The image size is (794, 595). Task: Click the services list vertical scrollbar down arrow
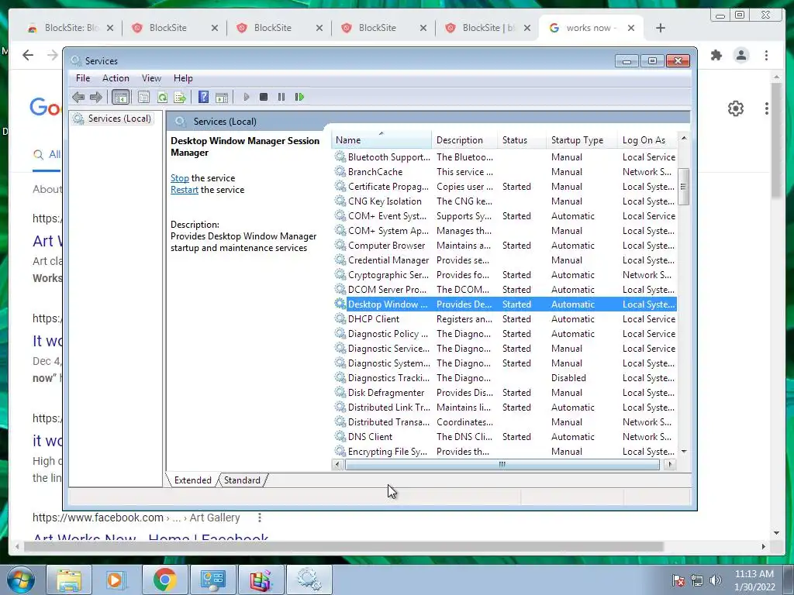pyautogui.click(x=684, y=452)
